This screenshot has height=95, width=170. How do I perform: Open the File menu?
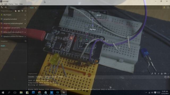(x=2, y=4)
